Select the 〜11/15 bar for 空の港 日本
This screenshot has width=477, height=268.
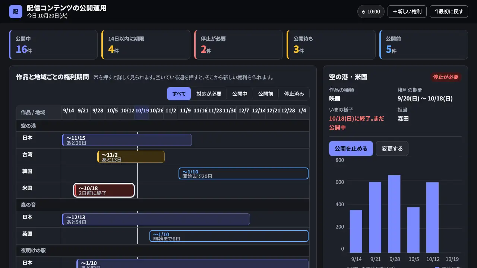[127, 140]
